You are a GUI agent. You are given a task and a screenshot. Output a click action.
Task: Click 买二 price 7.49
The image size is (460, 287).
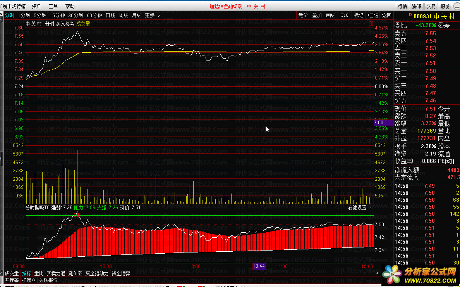pos(430,78)
